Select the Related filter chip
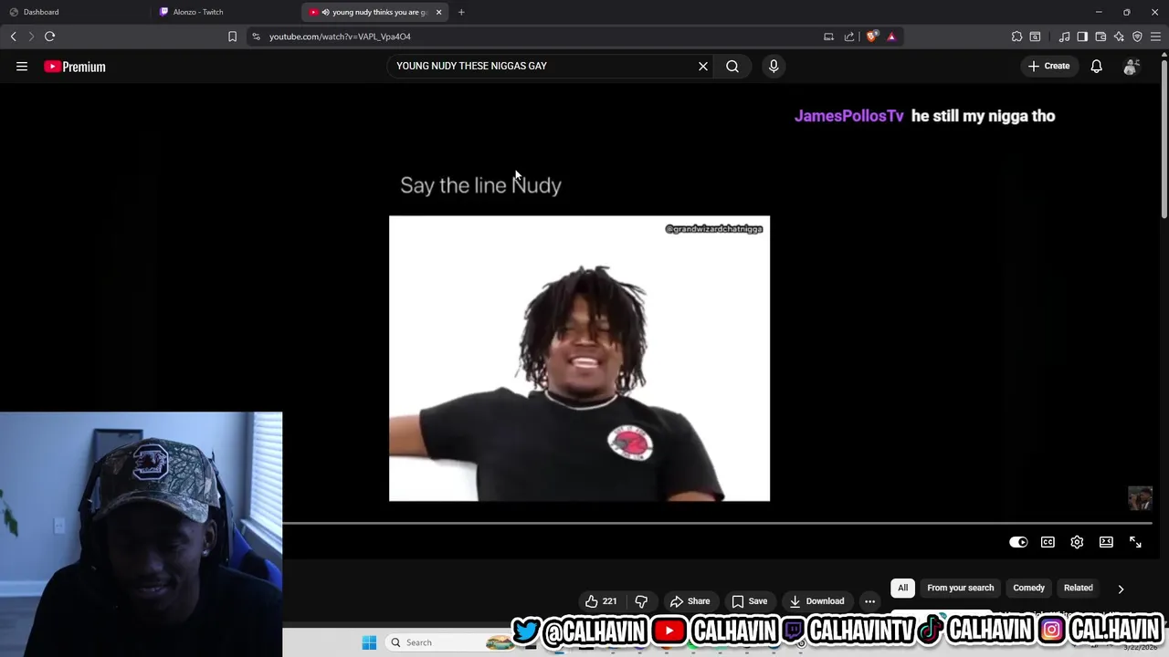Viewport: 1169px width, 657px height. pos(1078,588)
